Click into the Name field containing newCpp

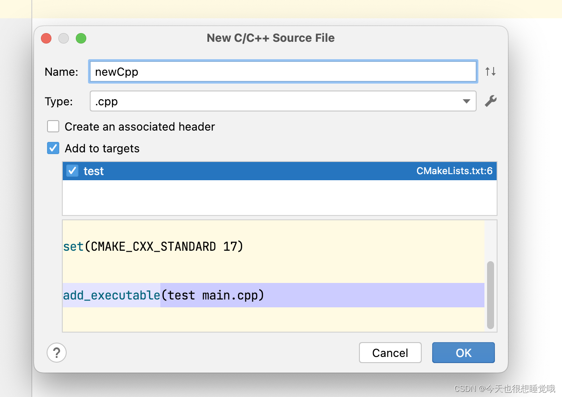[282, 72]
